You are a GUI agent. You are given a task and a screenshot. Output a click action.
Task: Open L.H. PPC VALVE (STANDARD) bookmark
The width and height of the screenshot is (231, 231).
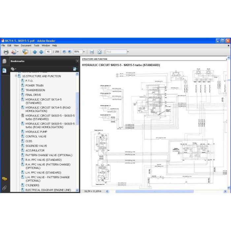coord(43,173)
